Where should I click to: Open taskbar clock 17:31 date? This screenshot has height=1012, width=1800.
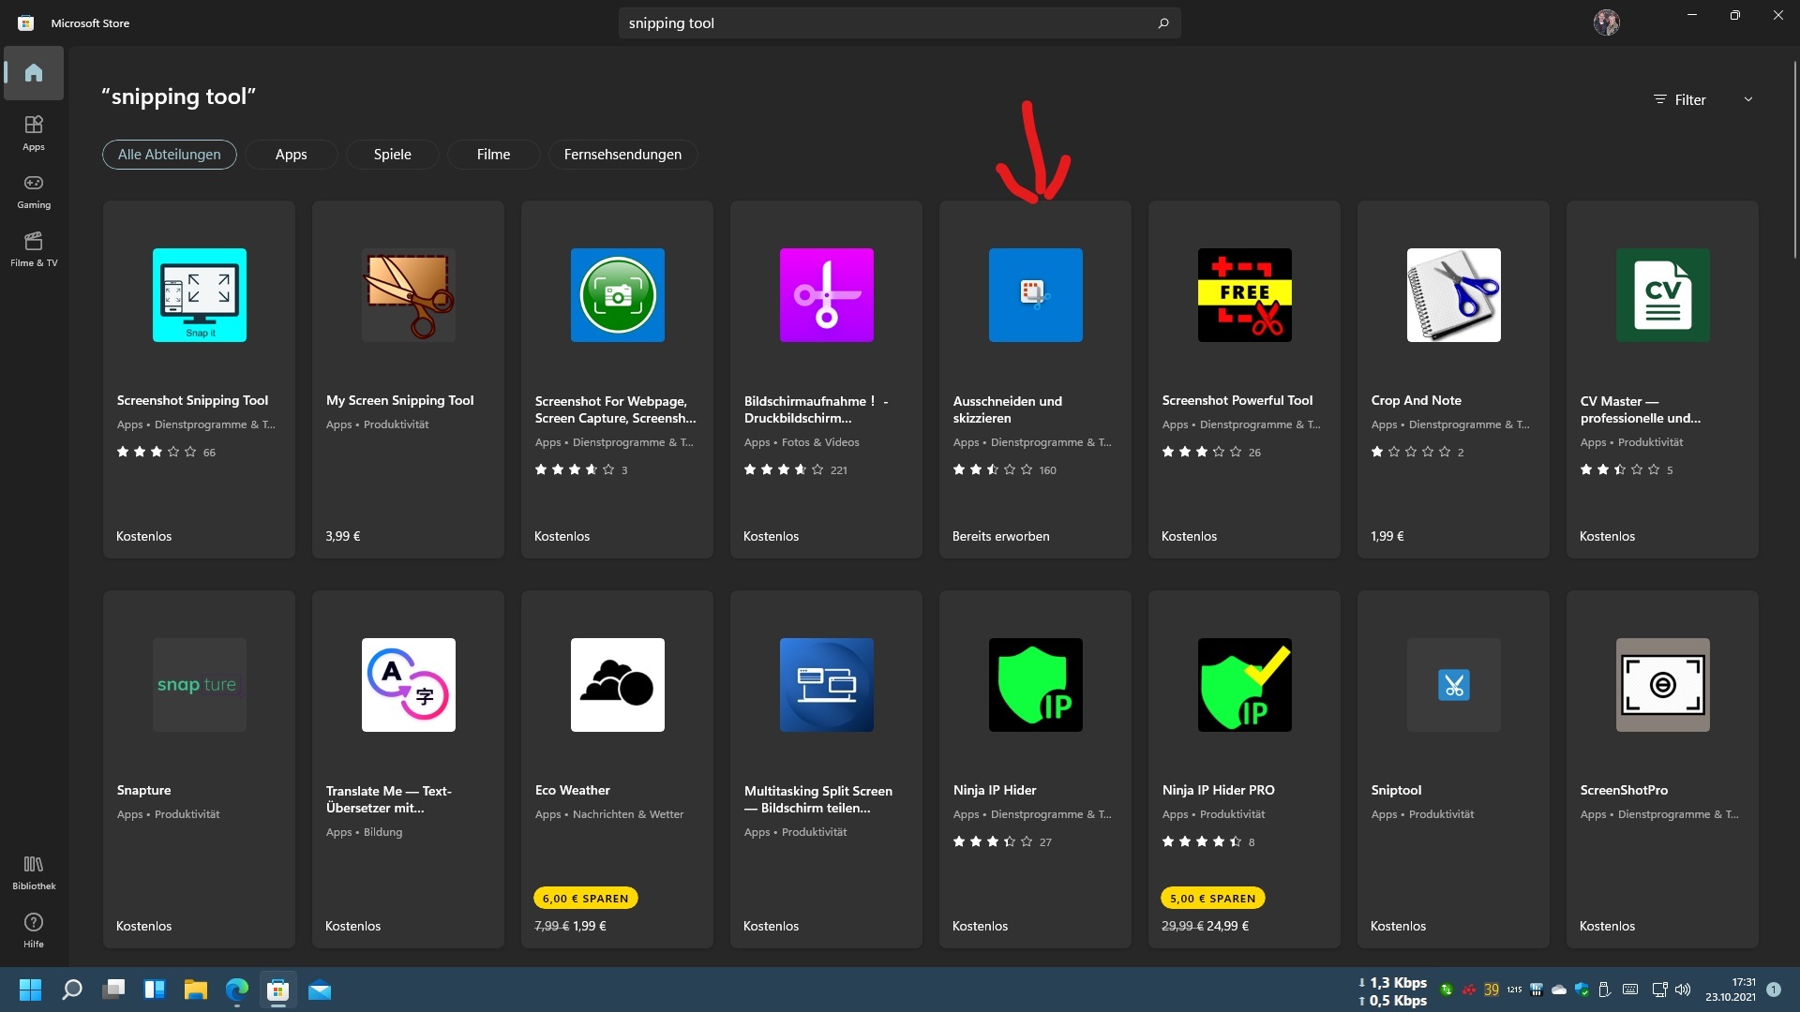click(1731, 990)
